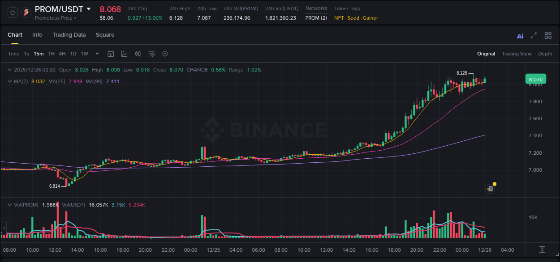Click the NFT token tag
The width and height of the screenshot is (560, 262).
[x=339, y=18]
